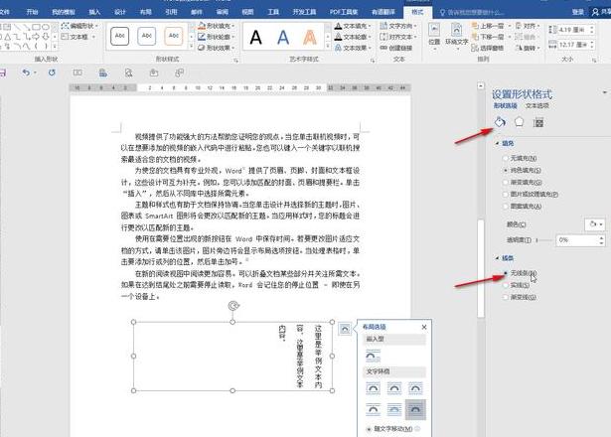Image resolution: width=611 pixels, height=437 pixels.
Task: Close the 布局选项 (Layout Options) popup
Action: (x=424, y=327)
